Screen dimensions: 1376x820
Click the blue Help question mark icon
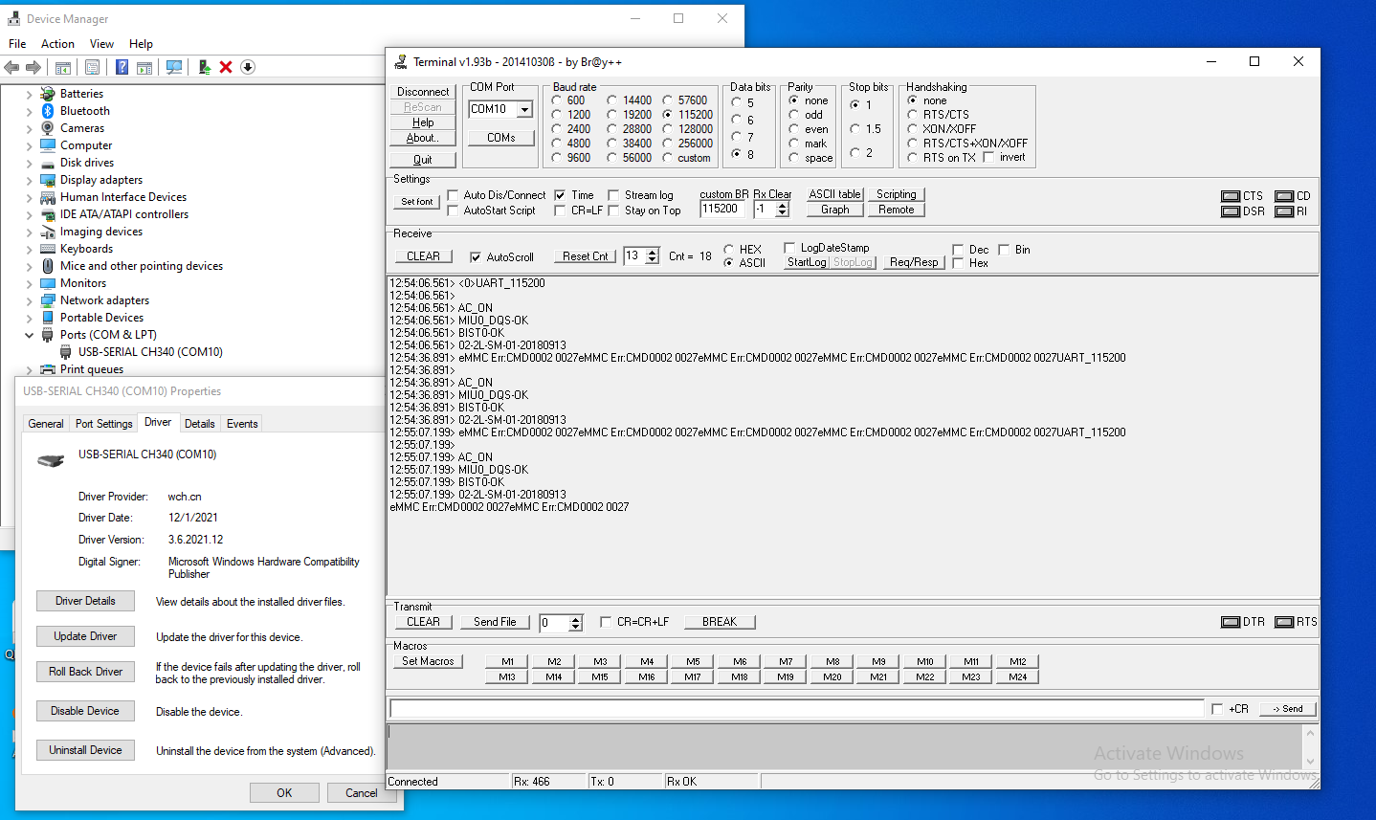[x=122, y=67]
